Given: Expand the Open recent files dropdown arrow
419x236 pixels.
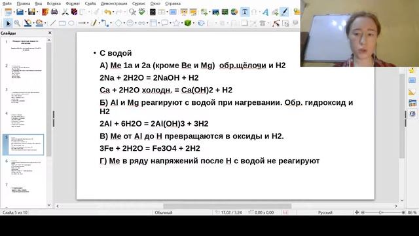Looking at the screenshot, I should pos(26,12).
